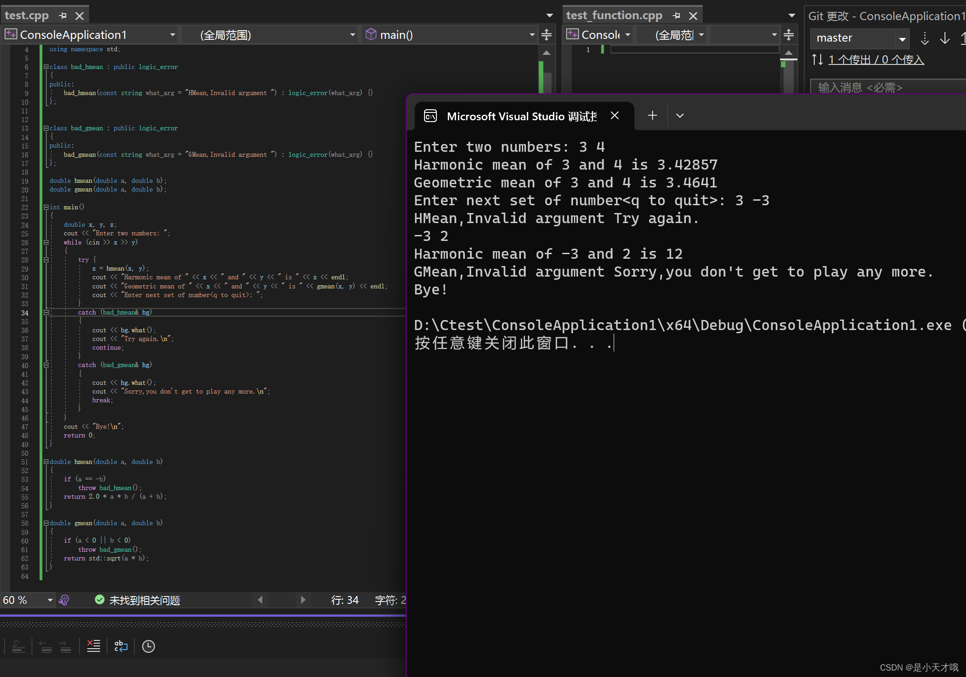This screenshot has height=677, width=966.
Task: Click the decrease indent toolbar icon
Action: (x=46, y=646)
